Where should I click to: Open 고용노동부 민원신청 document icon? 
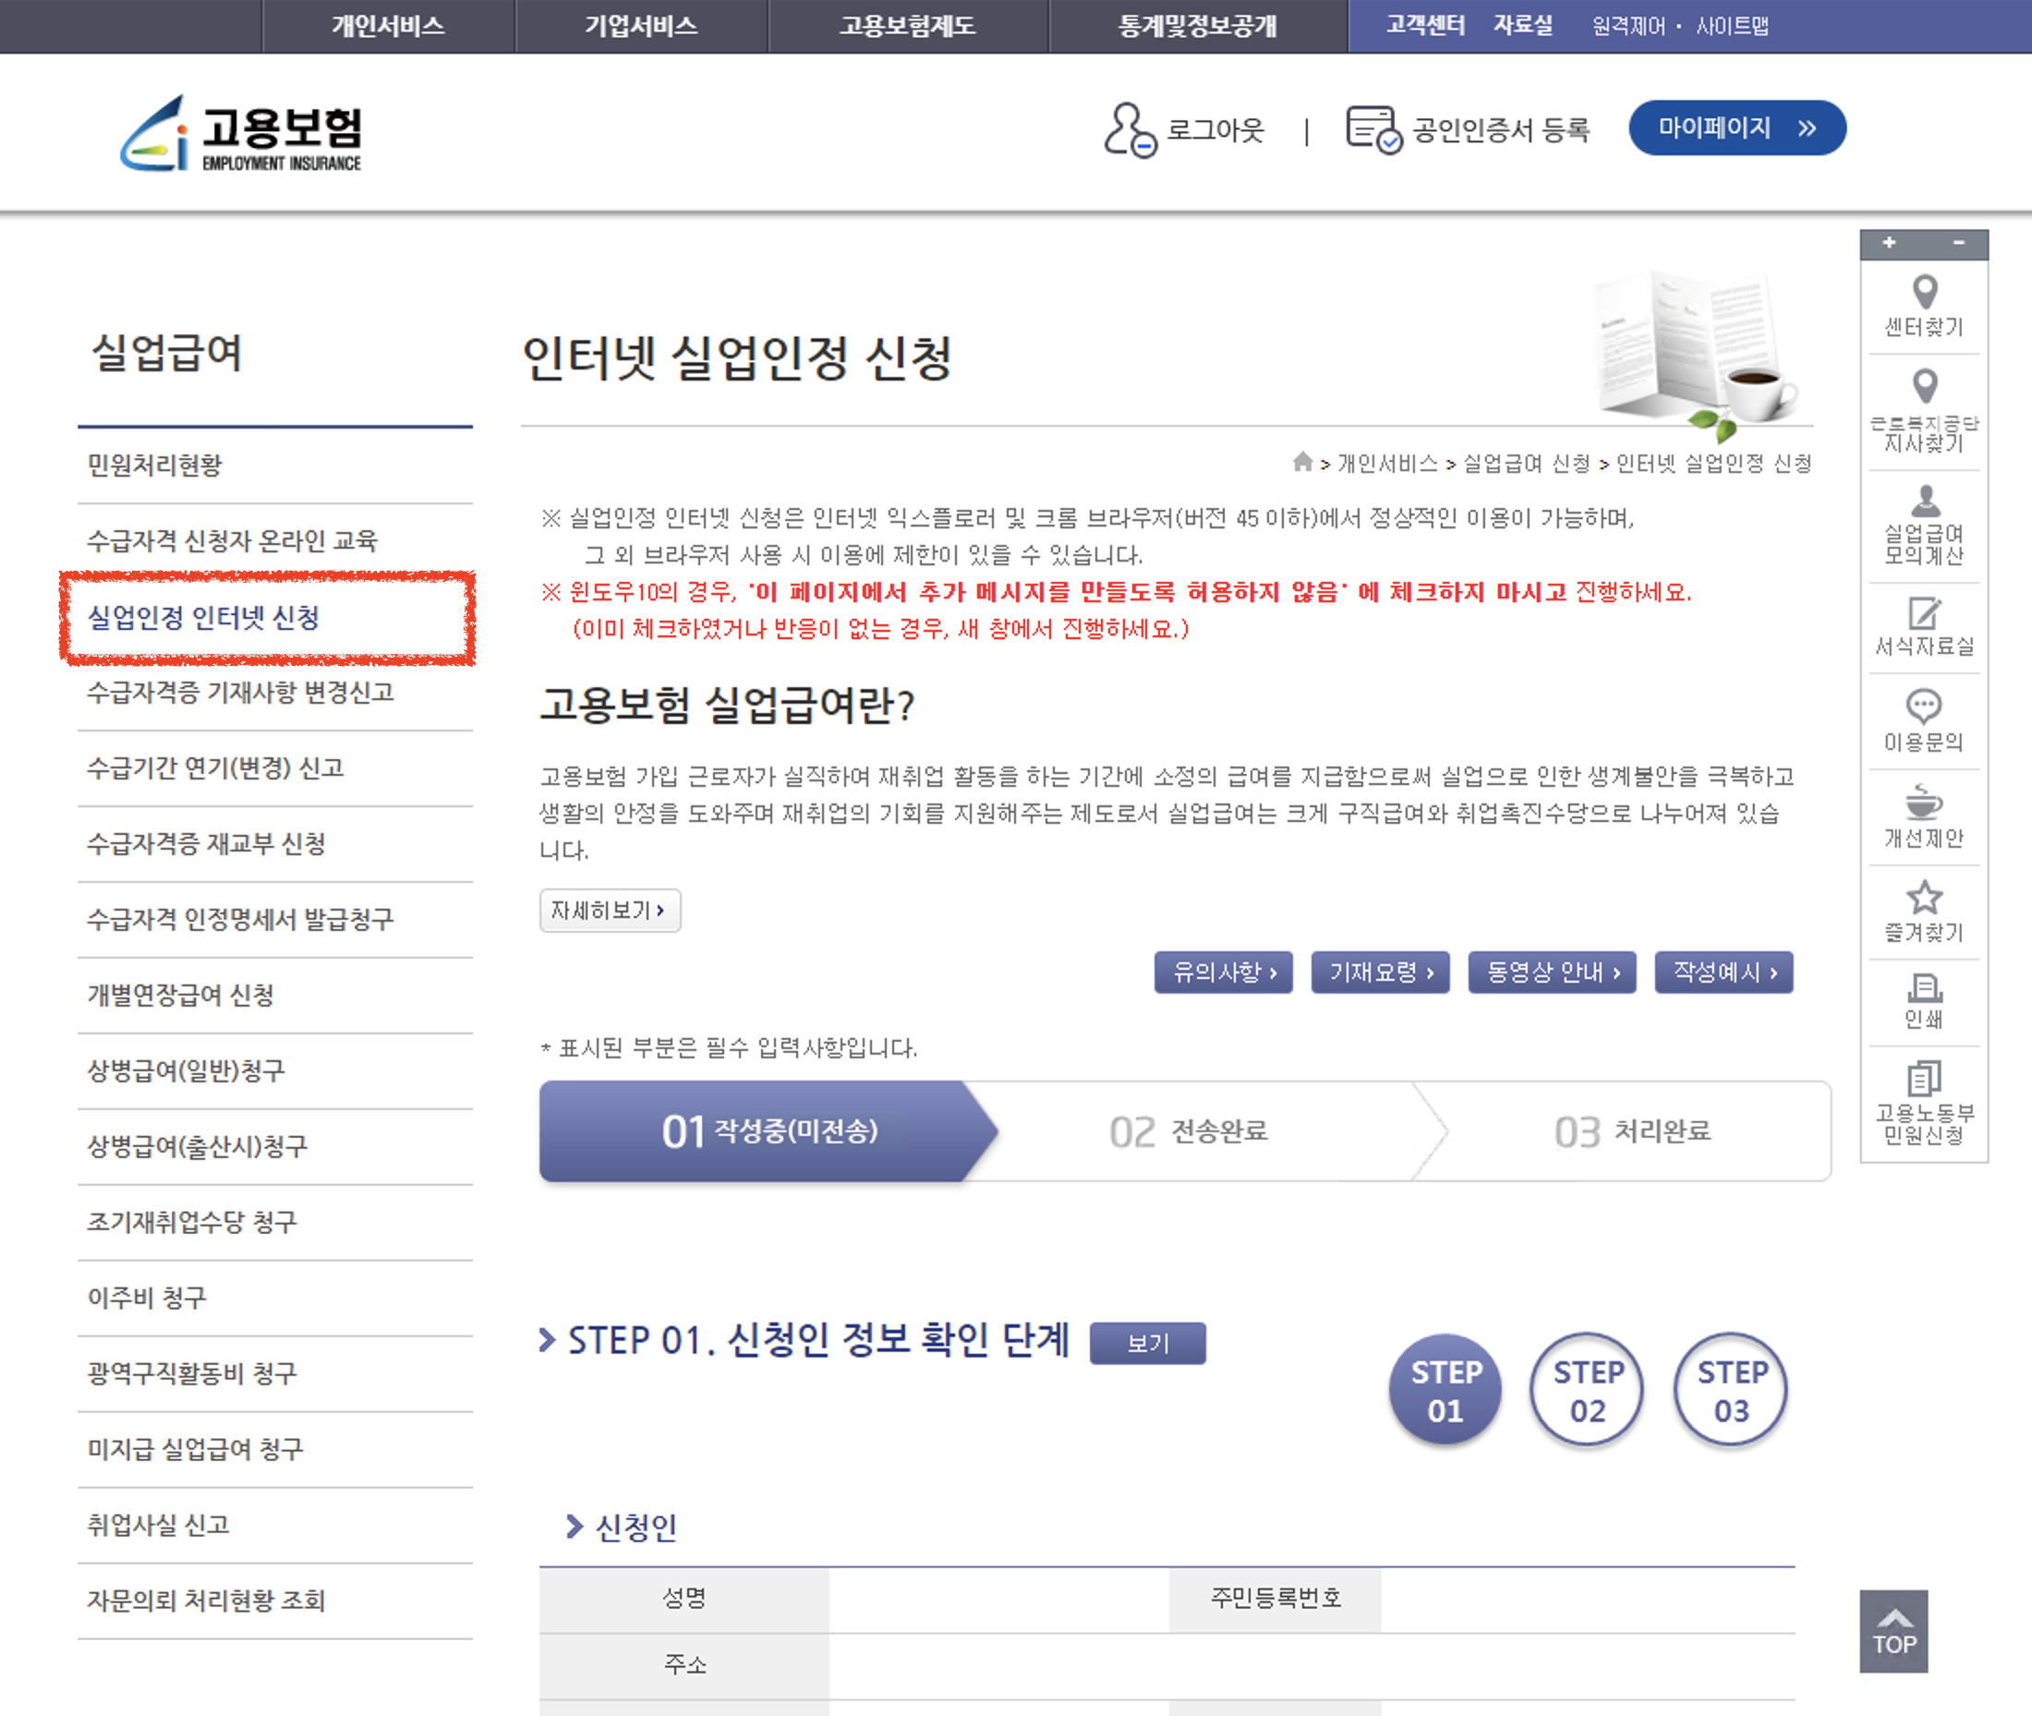1924,1079
